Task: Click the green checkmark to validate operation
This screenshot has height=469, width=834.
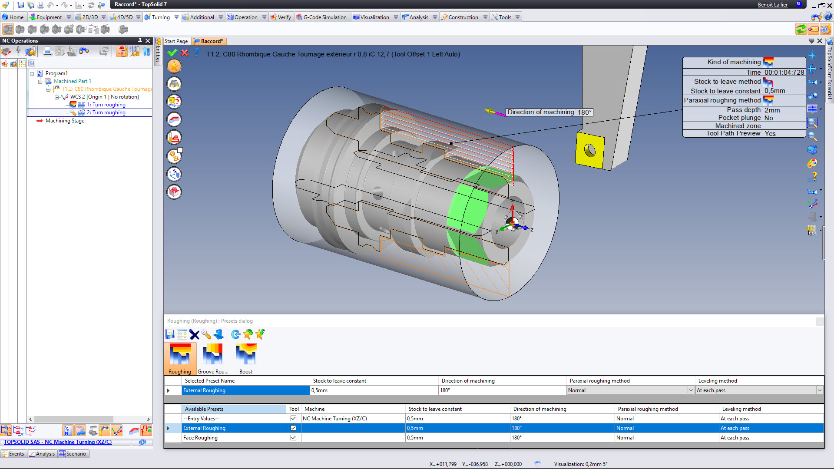Action: (172, 53)
